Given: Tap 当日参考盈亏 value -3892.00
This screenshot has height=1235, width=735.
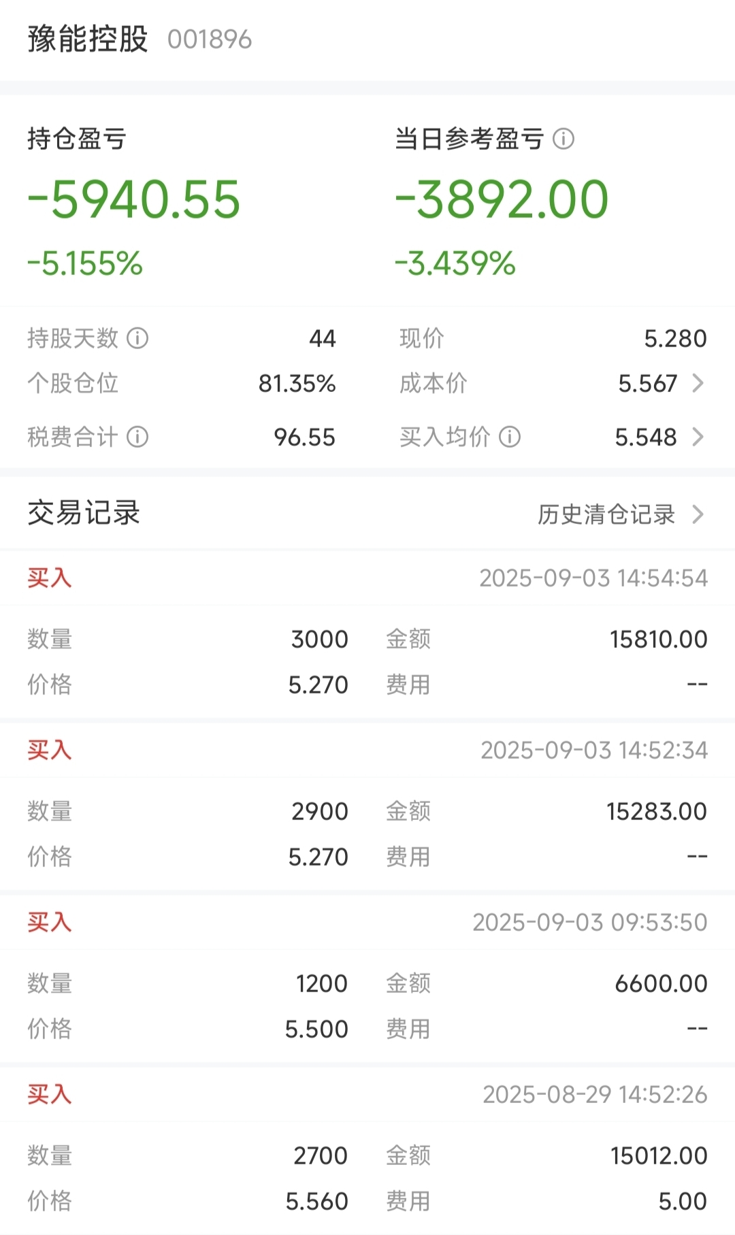Looking at the screenshot, I should 502,199.
